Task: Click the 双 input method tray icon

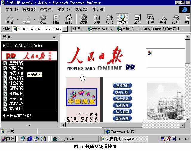Action: [x=173, y=139]
